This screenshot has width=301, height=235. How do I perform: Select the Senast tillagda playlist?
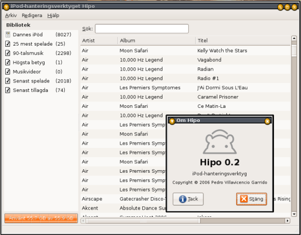(41, 90)
